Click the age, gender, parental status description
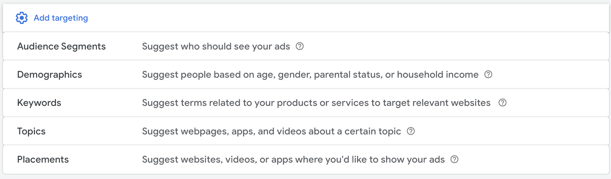This screenshot has height=179, width=611. (x=310, y=75)
